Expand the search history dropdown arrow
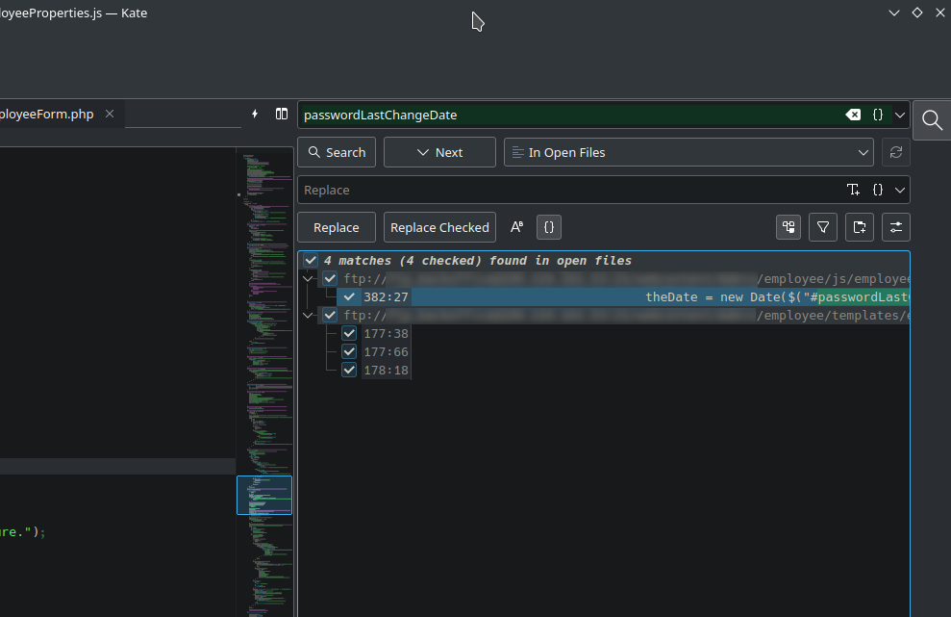951x617 pixels. (x=900, y=115)
